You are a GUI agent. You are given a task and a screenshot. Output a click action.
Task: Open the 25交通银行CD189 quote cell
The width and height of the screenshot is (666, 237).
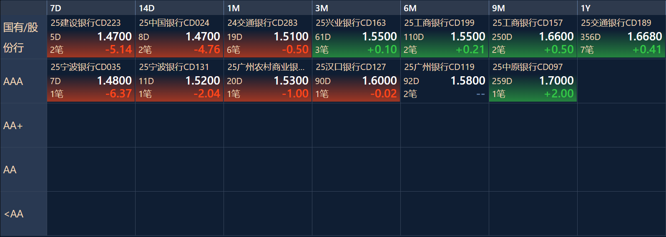(621, 36)
